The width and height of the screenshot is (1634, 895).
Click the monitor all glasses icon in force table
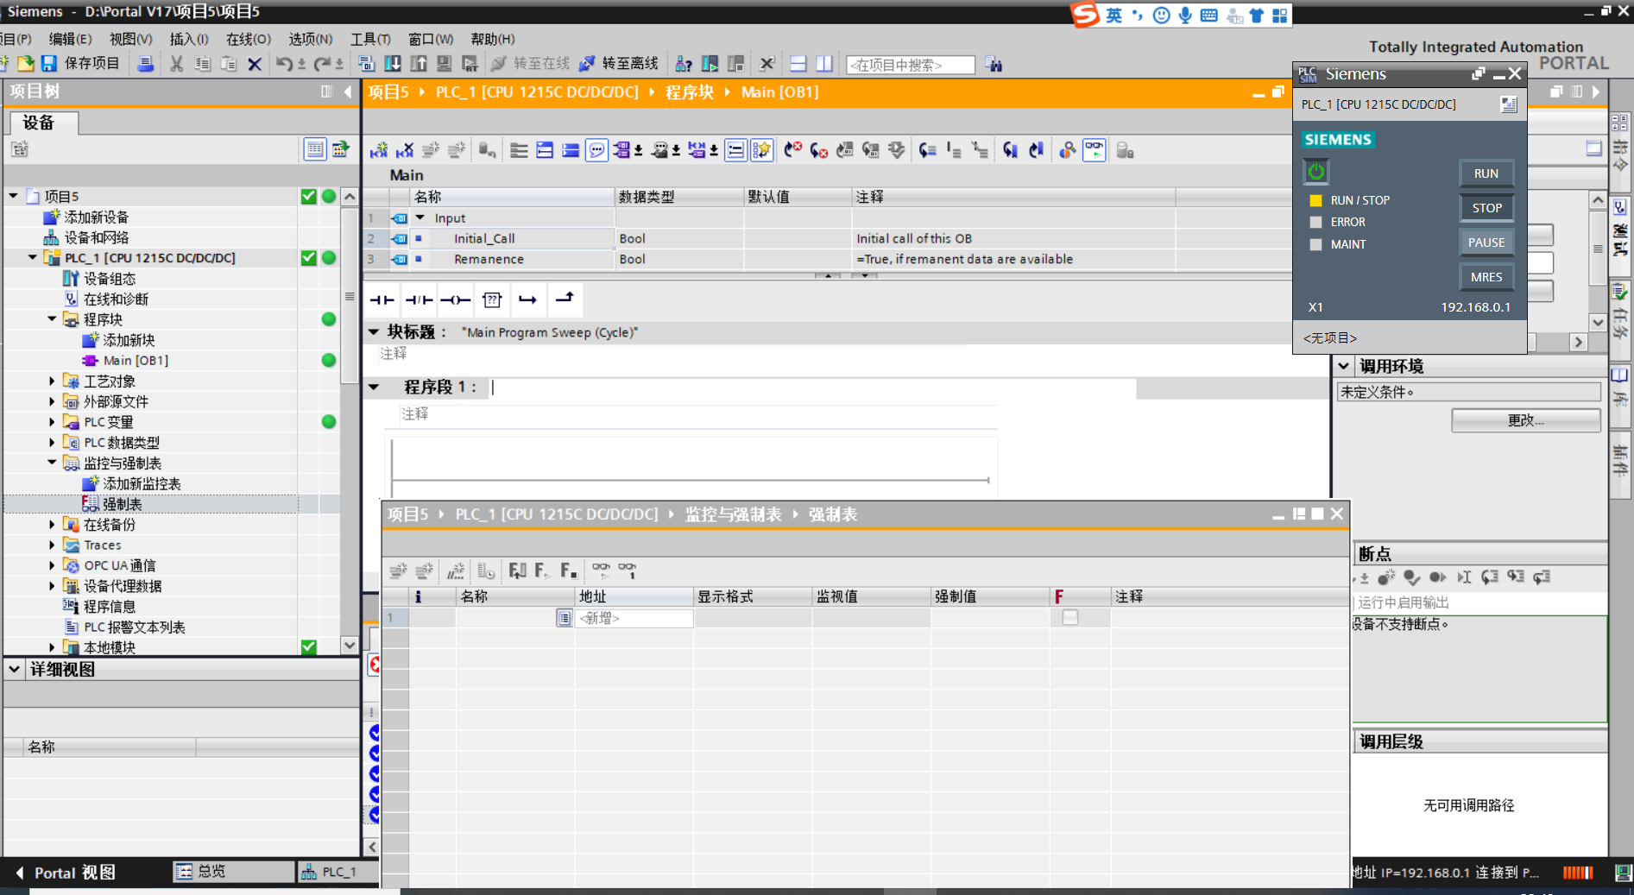pyautogui.click(x=601, y=570)
